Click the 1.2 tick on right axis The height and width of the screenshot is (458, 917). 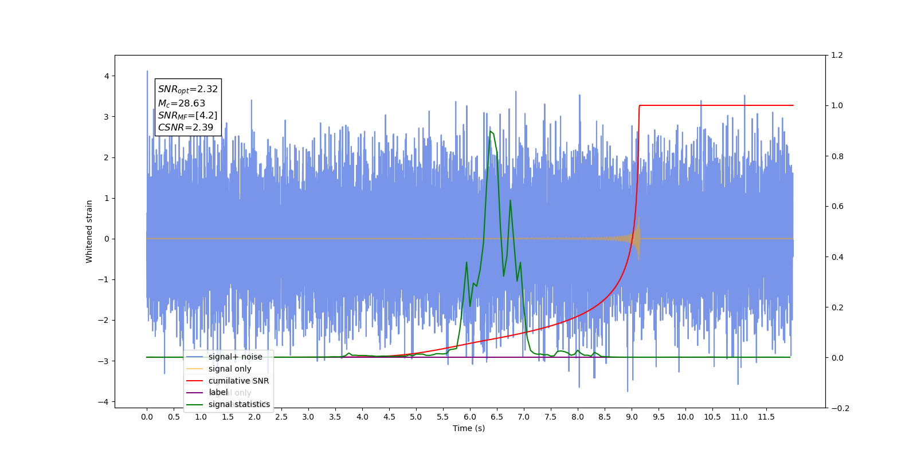[x=837, y=56]
